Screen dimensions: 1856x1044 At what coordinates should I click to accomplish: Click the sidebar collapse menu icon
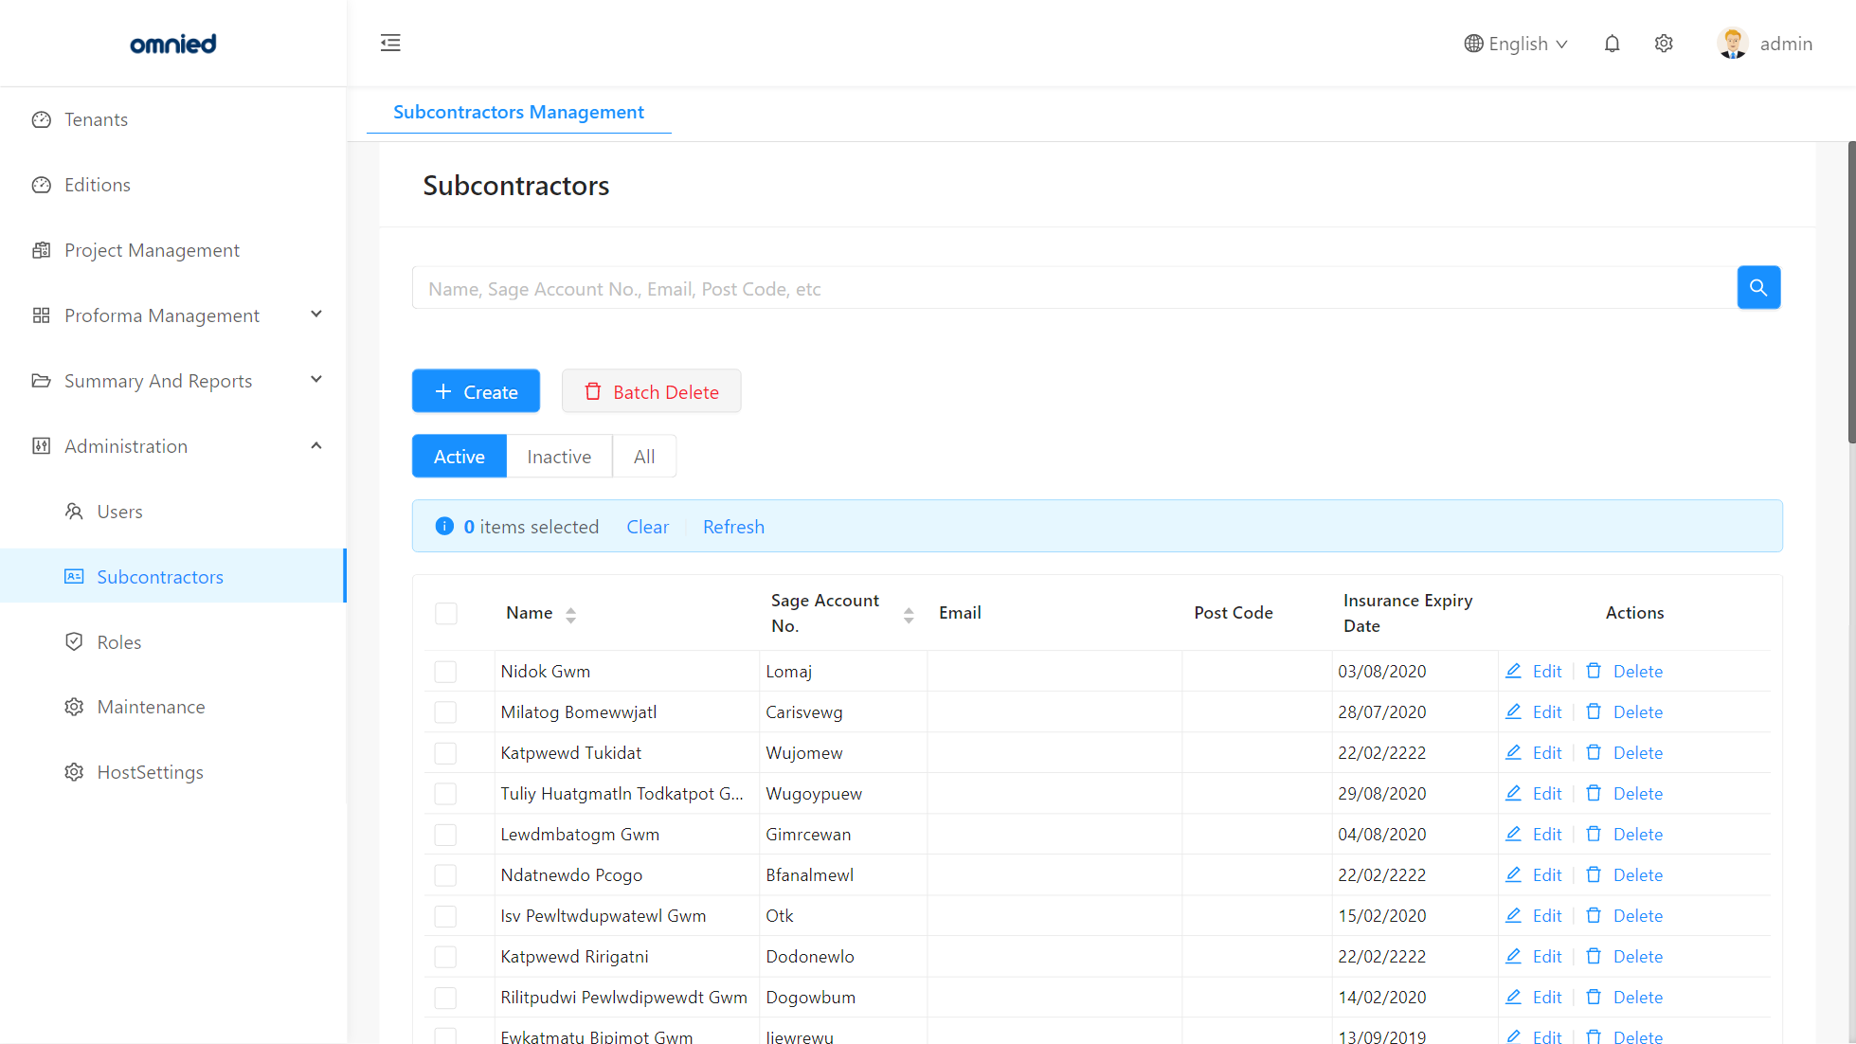coord(390,43)
